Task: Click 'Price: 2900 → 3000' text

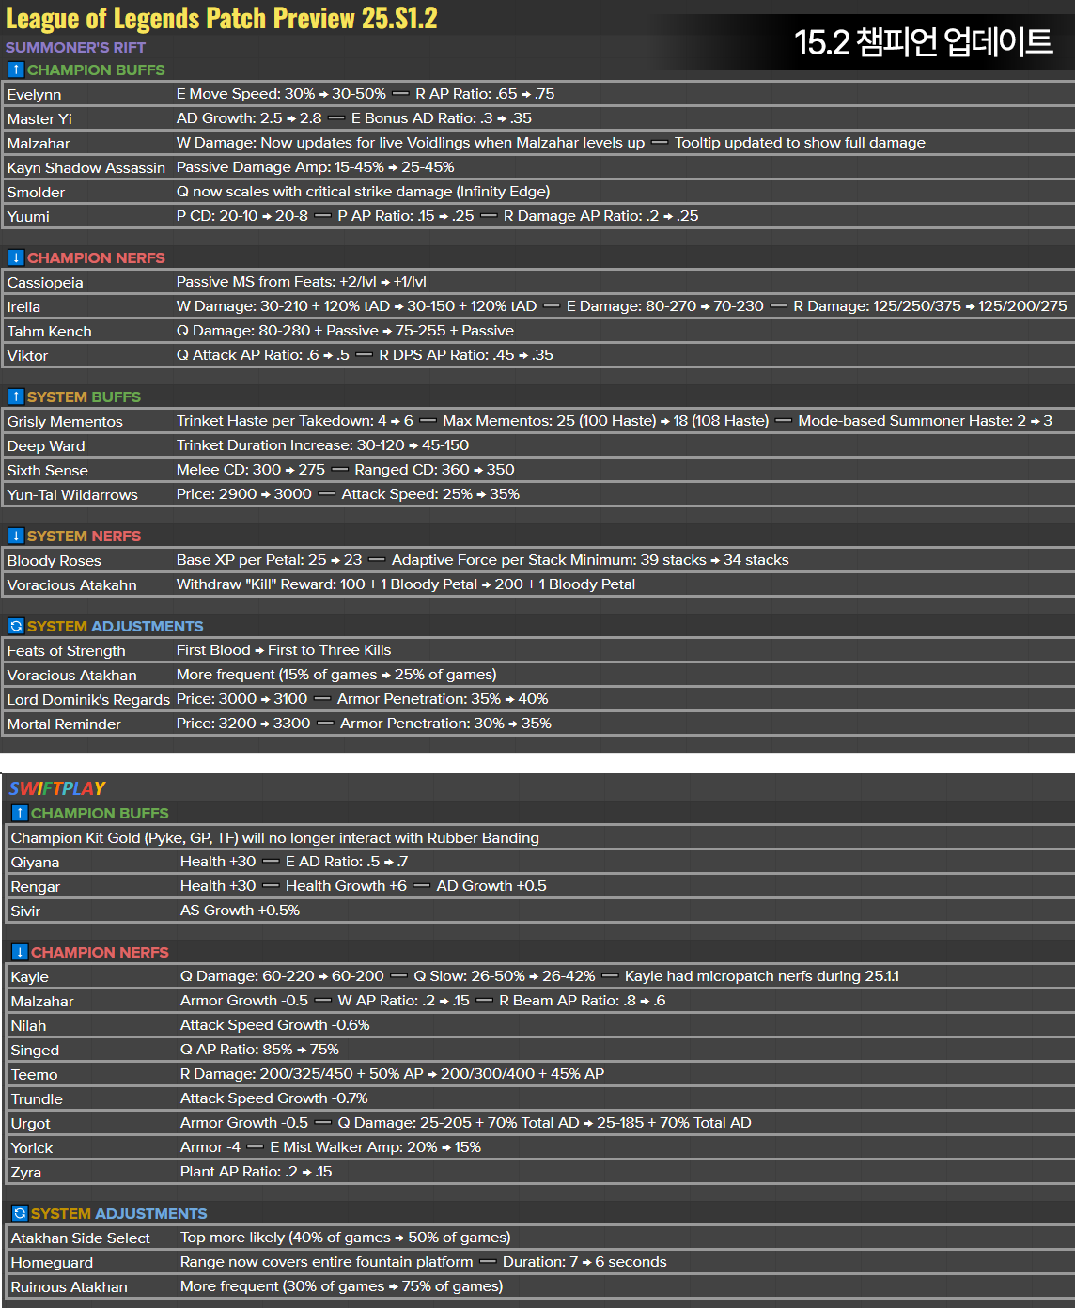Action: [x=244, y=494]
